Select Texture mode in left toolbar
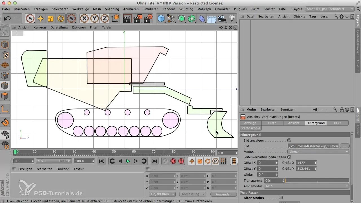This screenshot has height=203, width=361. pos(5,55)
